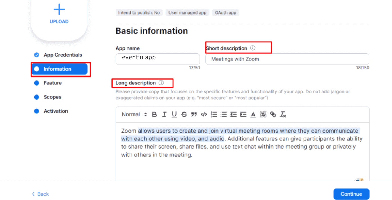
Task: Clear text formatting with the Tx icon
Action: click(283, 114)
